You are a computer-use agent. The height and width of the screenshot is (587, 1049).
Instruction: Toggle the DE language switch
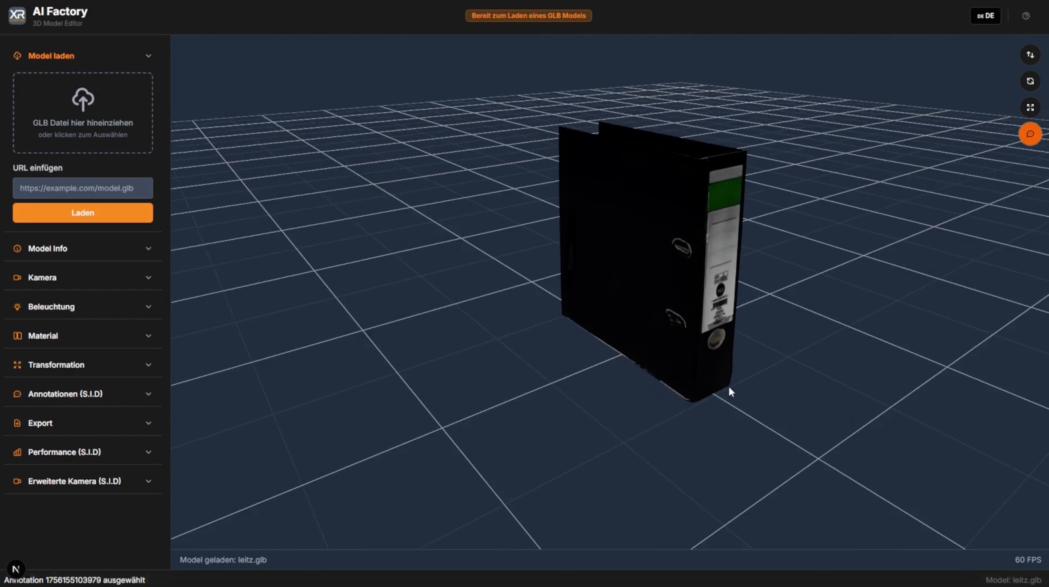tap(985, 15)
